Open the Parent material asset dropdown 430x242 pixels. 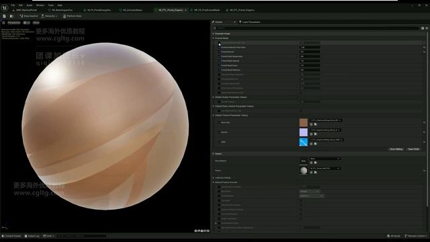pos(325,169)
